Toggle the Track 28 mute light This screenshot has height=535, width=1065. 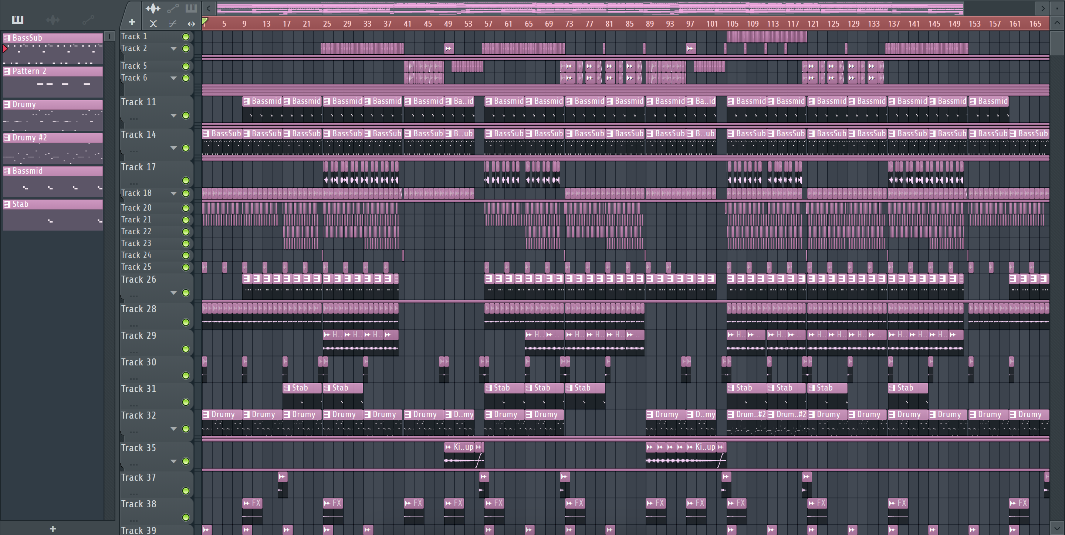(x=186, y=322)
